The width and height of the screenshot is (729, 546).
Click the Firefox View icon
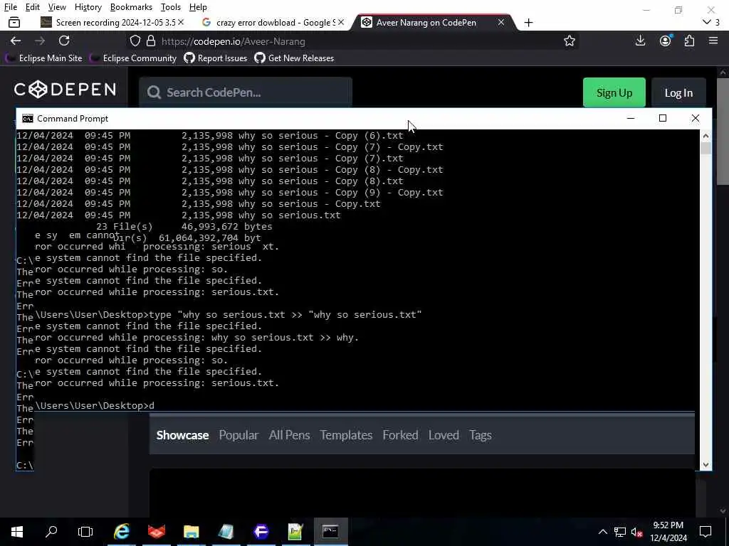(x=14, y=22)
